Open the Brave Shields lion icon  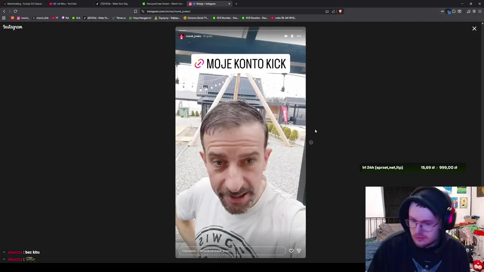(x=340, y=11)
